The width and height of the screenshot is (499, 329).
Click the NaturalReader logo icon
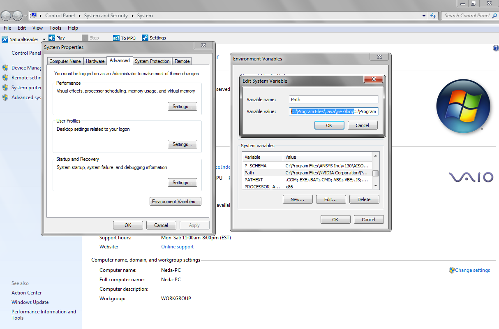tap(5, 39)
